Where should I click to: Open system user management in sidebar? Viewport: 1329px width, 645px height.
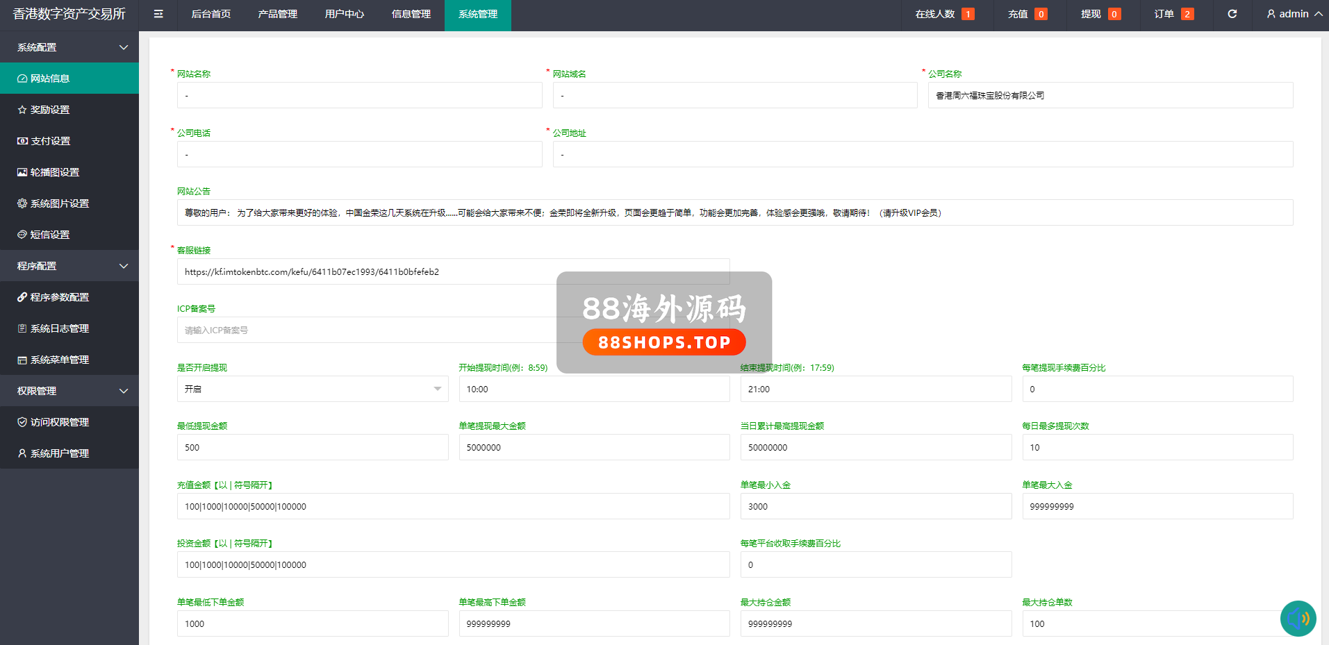59,453
